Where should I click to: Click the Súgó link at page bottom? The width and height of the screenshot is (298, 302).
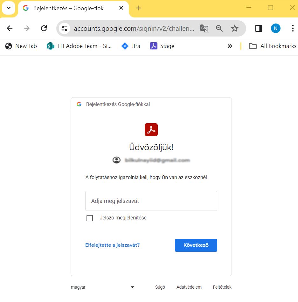[160, 287]
